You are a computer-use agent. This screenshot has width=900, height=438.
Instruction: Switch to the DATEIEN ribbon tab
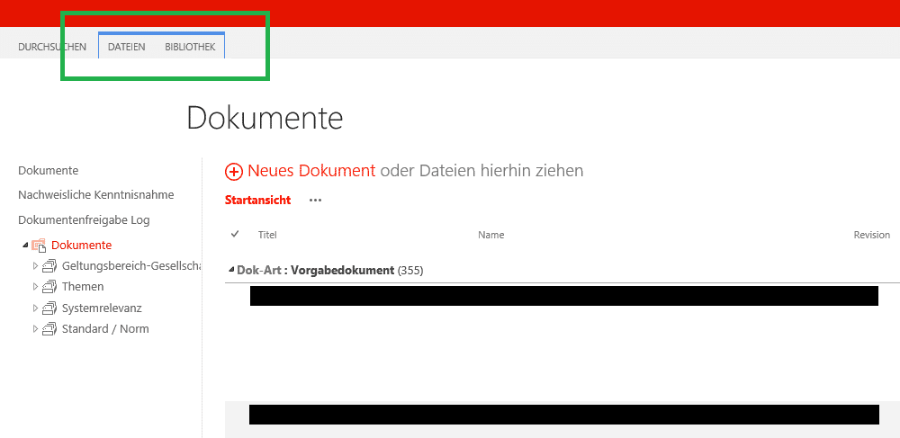[x=127, y=47]
